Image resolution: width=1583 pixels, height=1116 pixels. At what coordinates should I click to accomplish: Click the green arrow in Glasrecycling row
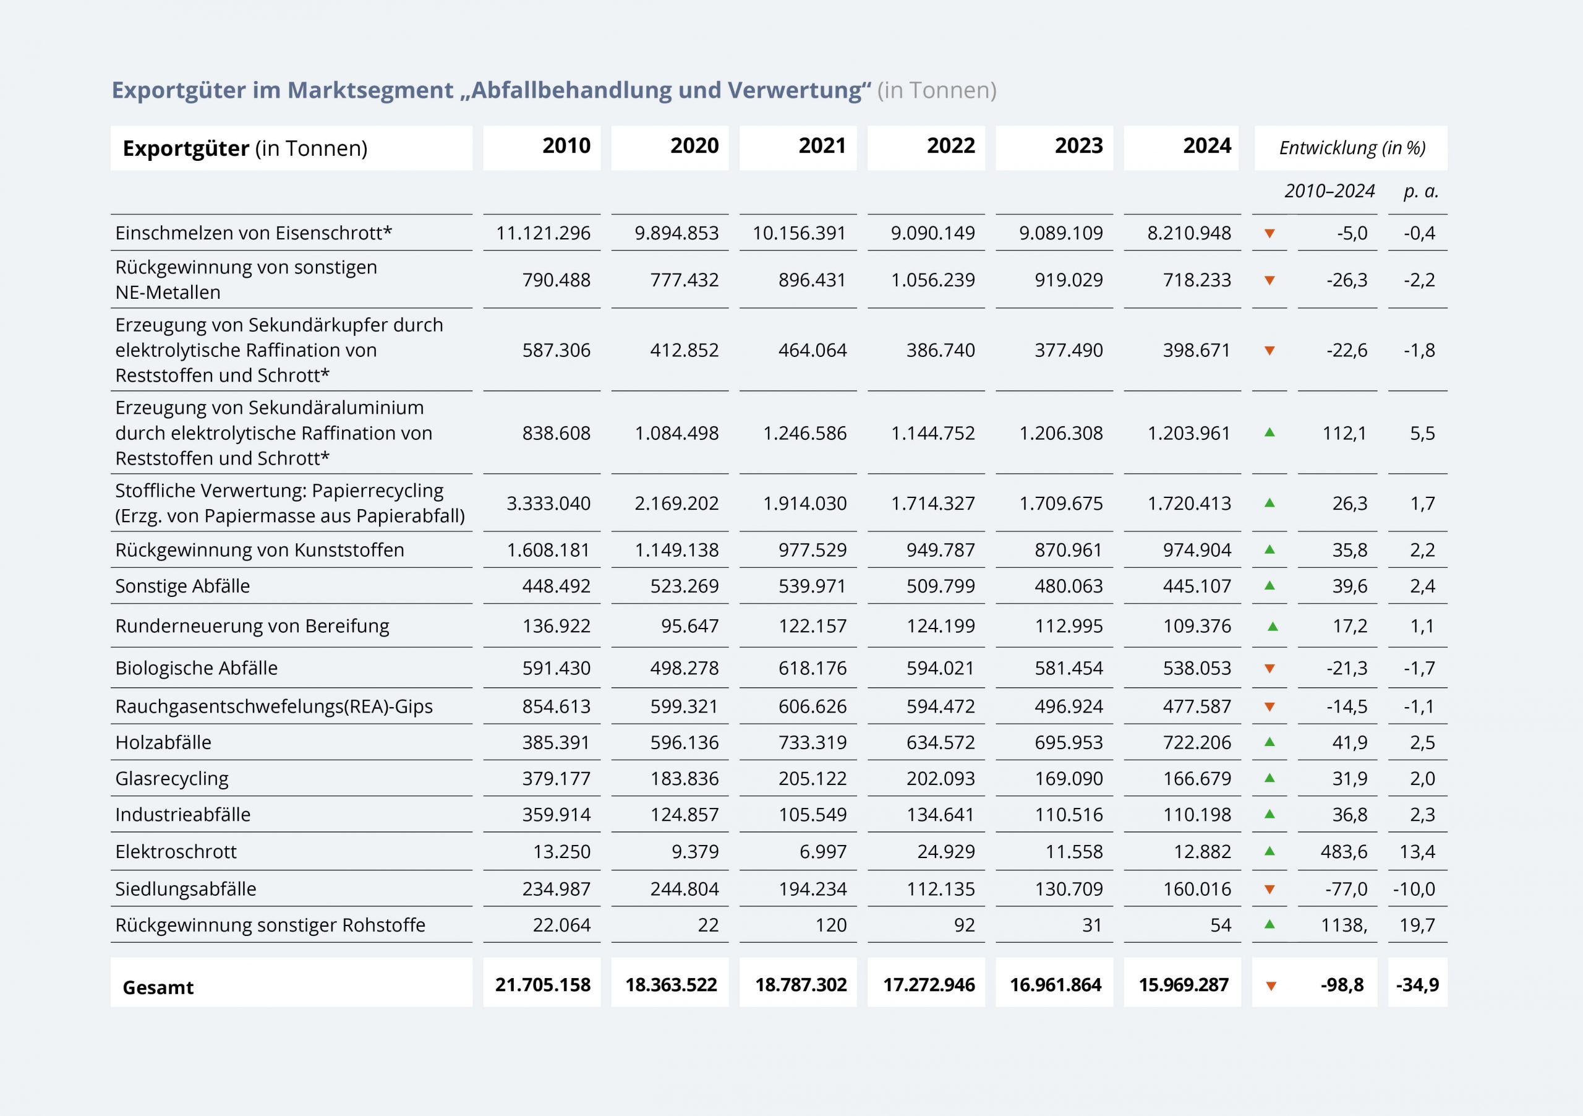pyautogui.click(x=1269, y=778)
